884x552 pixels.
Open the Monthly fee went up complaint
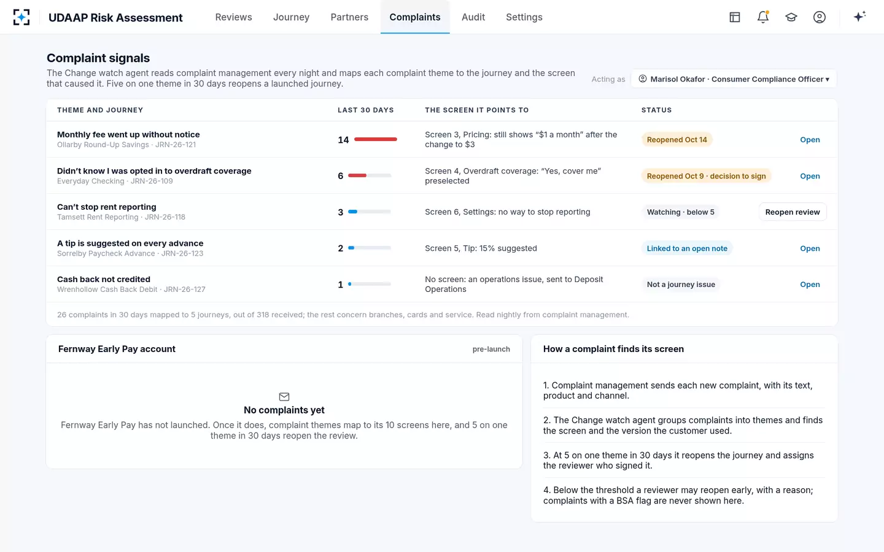810,140
